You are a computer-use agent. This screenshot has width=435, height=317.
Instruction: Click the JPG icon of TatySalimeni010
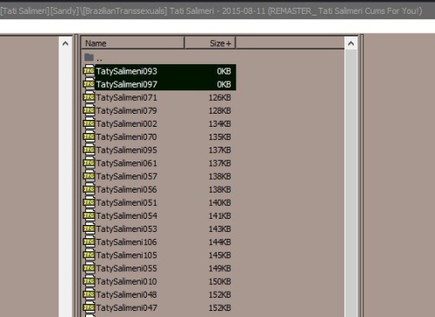point(89,281)
